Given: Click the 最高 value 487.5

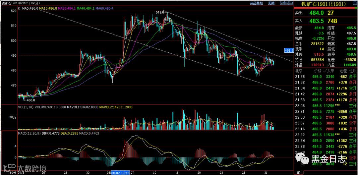Looking at the screenshot, I should click(x=352, y=43).
